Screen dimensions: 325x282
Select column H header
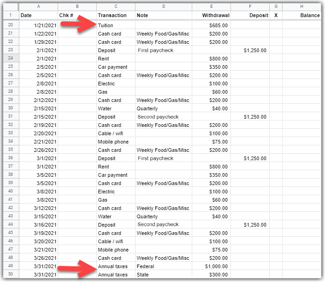301,6
